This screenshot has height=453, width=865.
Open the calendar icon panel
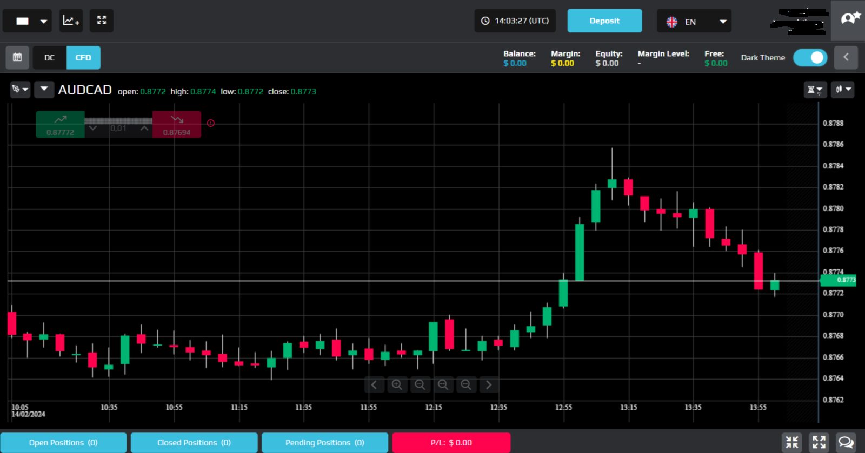pyautogui.click(x=17, y=57)
